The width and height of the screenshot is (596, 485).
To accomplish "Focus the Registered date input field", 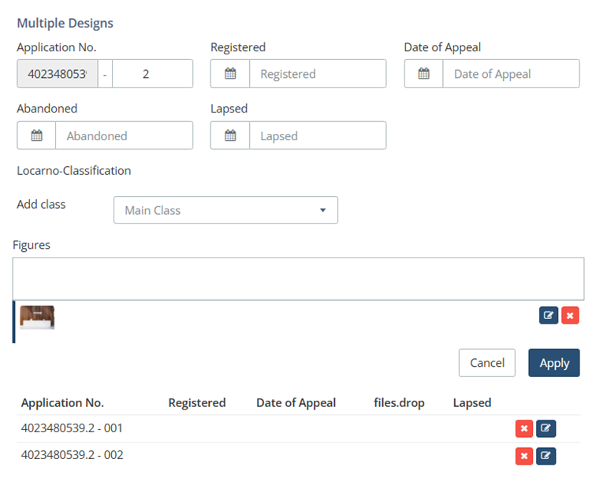I will 317,74.
